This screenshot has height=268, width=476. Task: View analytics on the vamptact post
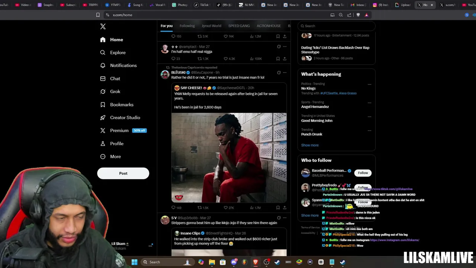click(x=256, y=59)
